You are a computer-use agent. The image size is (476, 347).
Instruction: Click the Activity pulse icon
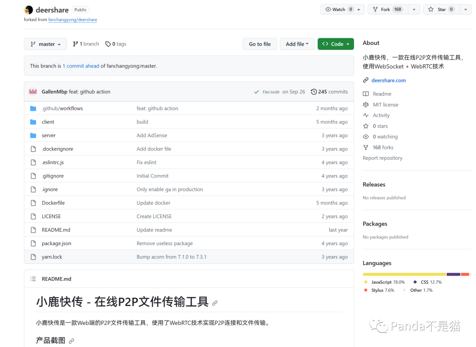pyautogui.click(x=366, y=115)
